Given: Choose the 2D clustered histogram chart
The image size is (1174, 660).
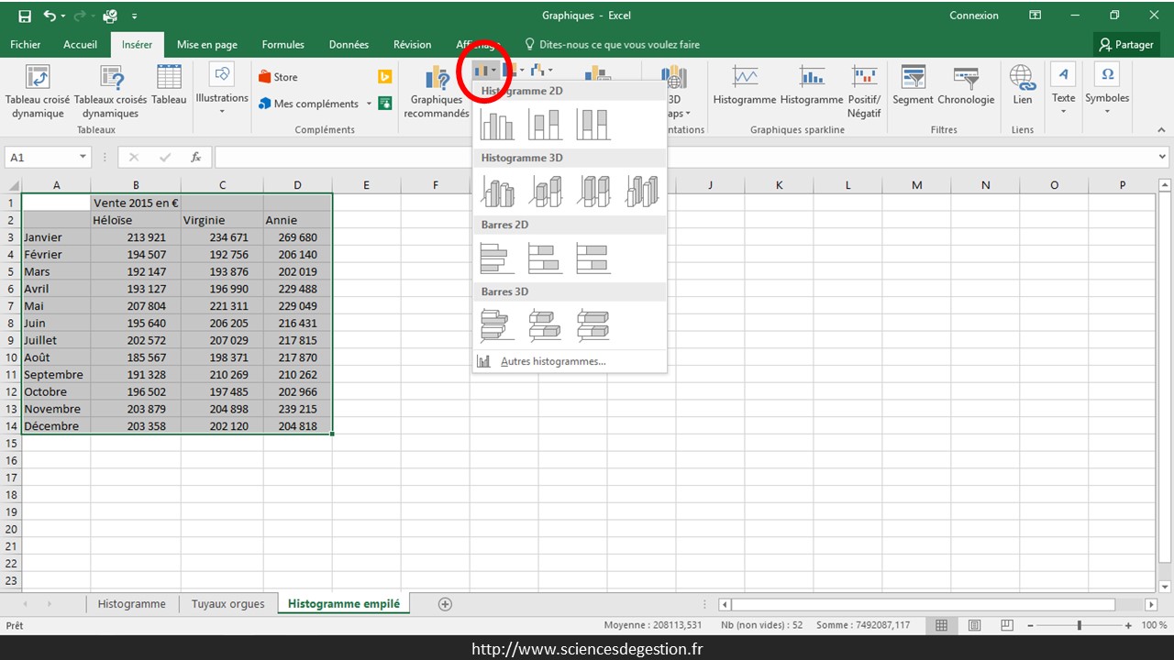Looking at the screenshot, I should click(x=497, y=124).
